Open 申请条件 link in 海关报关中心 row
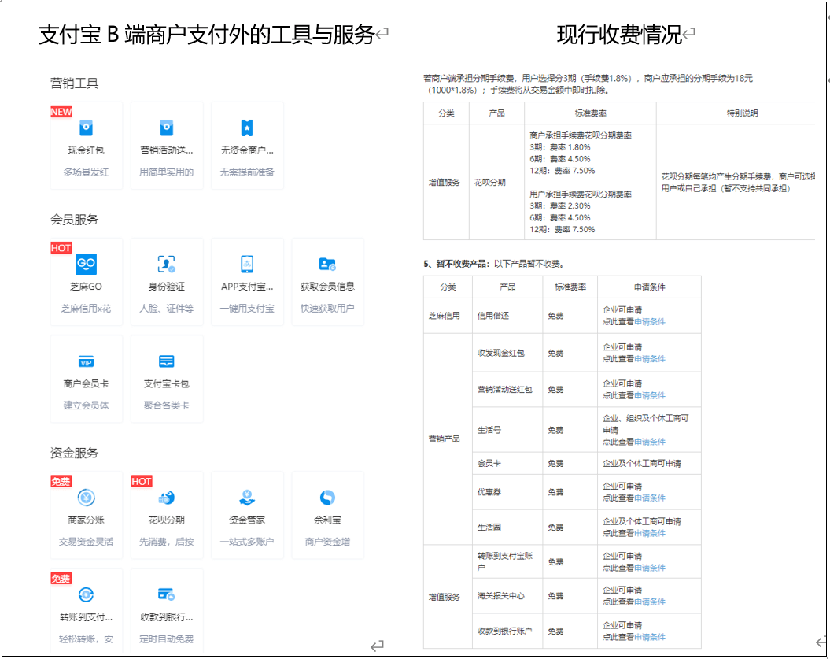The width and height of the screenshot is (830, 659). point(650,602)
